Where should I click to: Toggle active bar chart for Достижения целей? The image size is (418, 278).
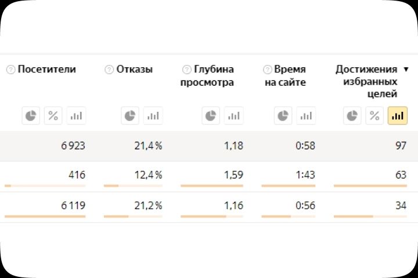[x=398, y=116]
